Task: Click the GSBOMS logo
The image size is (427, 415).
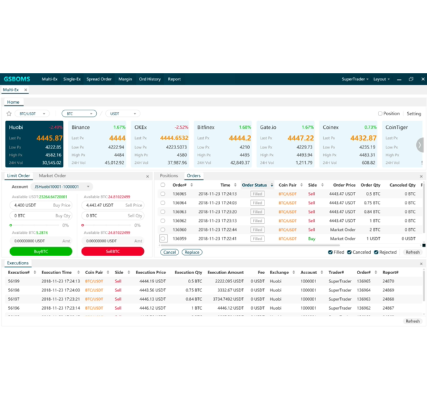Action: [x=18, y=79]
